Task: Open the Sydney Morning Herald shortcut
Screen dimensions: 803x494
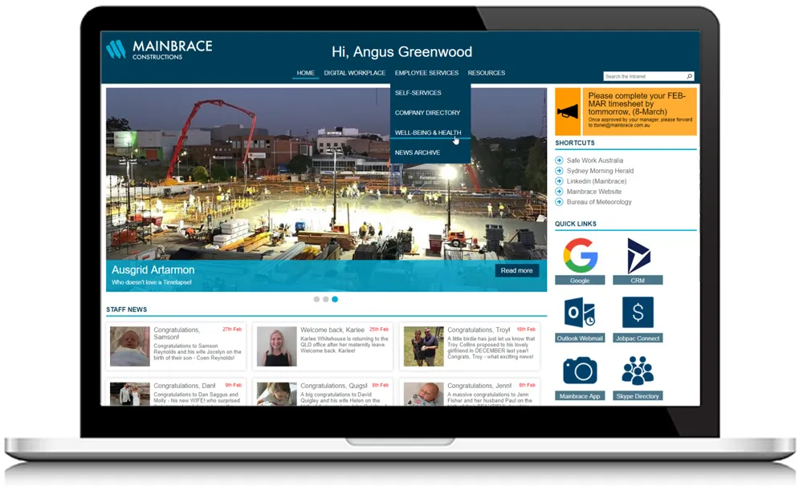Action: pyautogui.click(x=600, y=171)
